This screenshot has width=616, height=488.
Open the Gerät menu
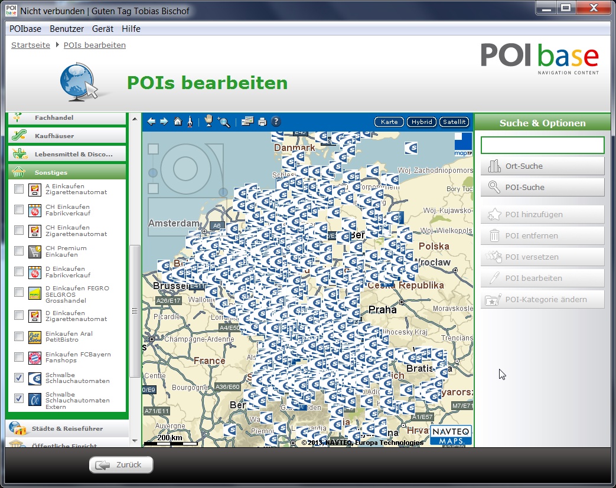click(x=104, y=29)
